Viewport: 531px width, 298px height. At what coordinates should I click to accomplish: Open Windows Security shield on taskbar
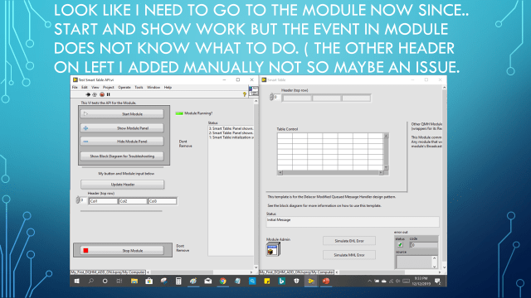[296, 281]
